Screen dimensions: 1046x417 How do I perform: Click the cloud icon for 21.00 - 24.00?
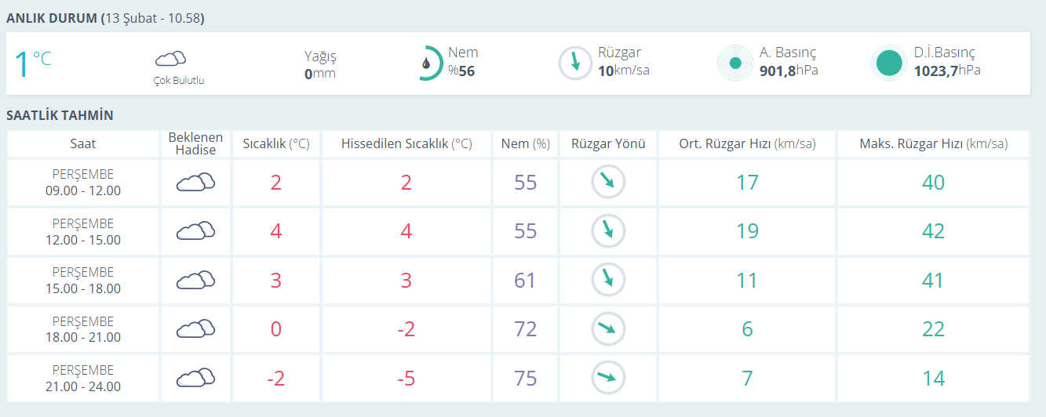click(x=195, y=378)
